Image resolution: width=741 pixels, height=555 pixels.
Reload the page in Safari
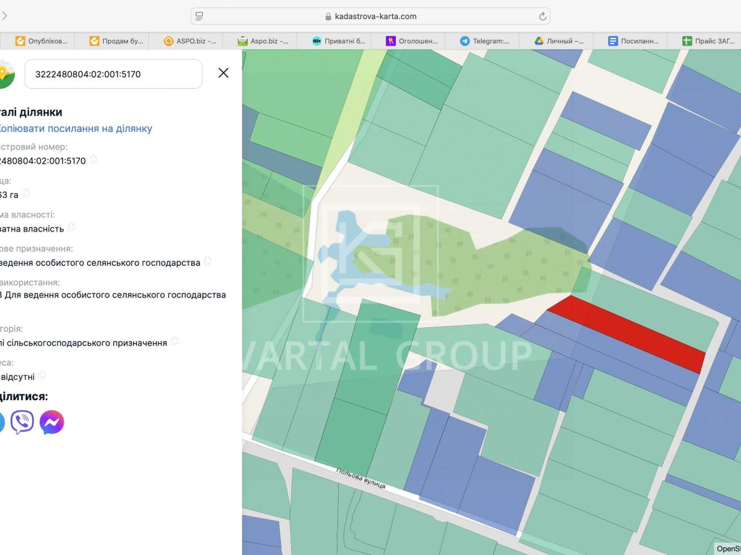pos(542,17)
